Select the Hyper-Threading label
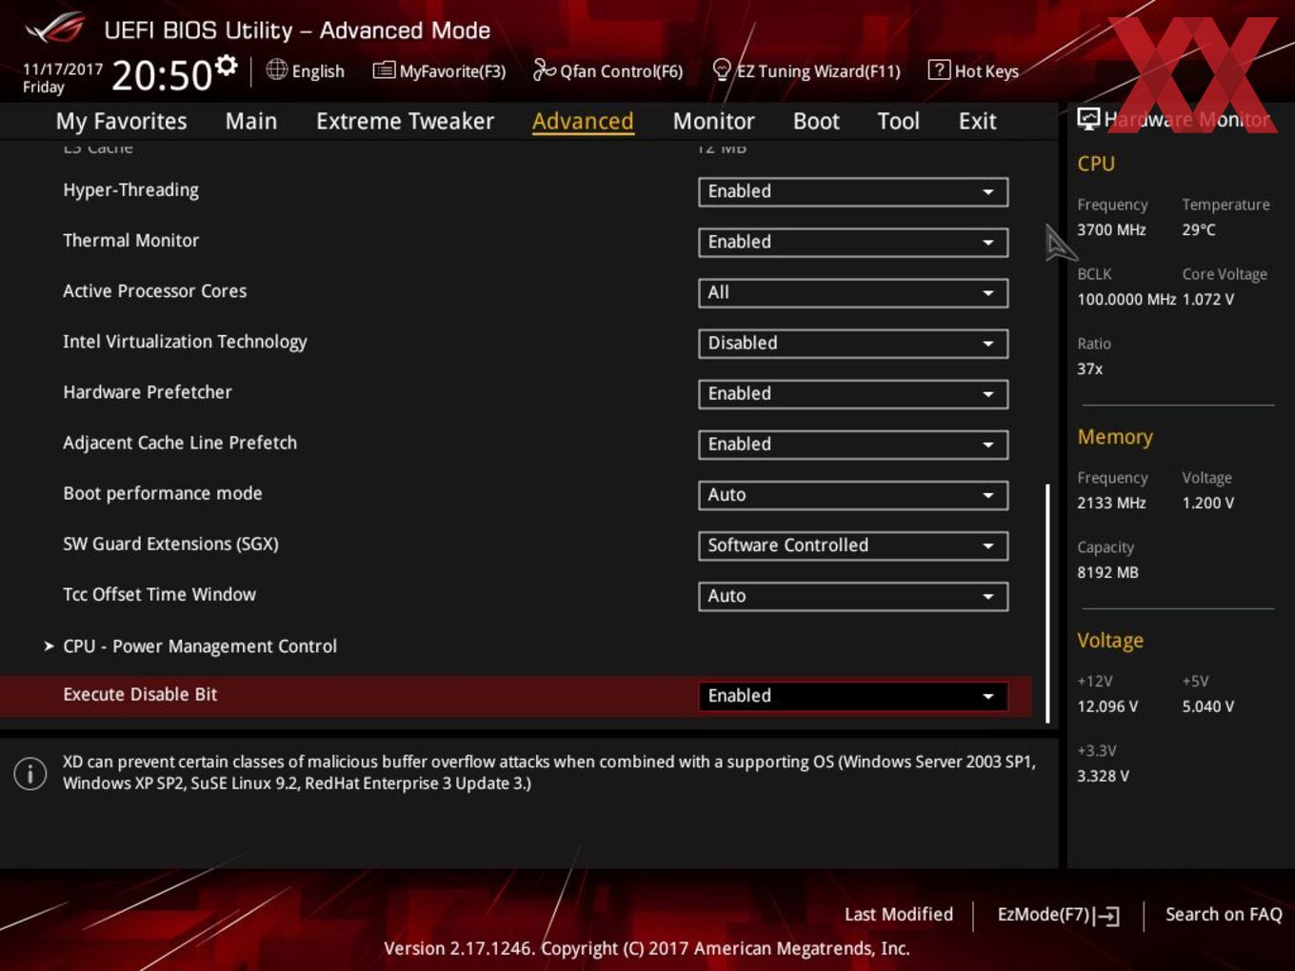 131,189
